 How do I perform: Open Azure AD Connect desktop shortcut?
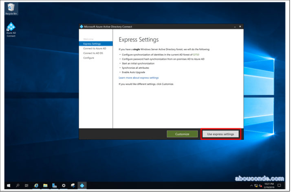tap(11, 28)
